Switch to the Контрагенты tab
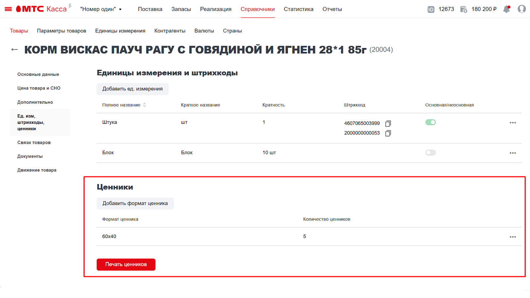Viewport: 530px width, 298px height. [x=170, y=31]
